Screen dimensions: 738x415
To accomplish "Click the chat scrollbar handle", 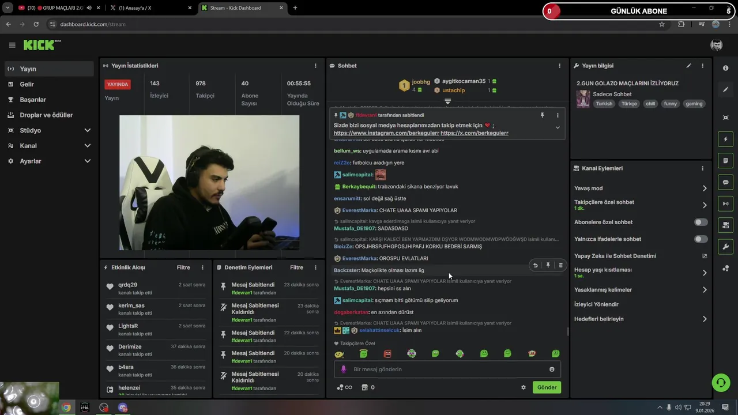I will pyautogui.click(x=568, y=331).
